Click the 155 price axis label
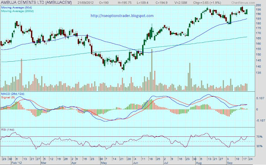The image size is (266, 165). coord(258,49)
